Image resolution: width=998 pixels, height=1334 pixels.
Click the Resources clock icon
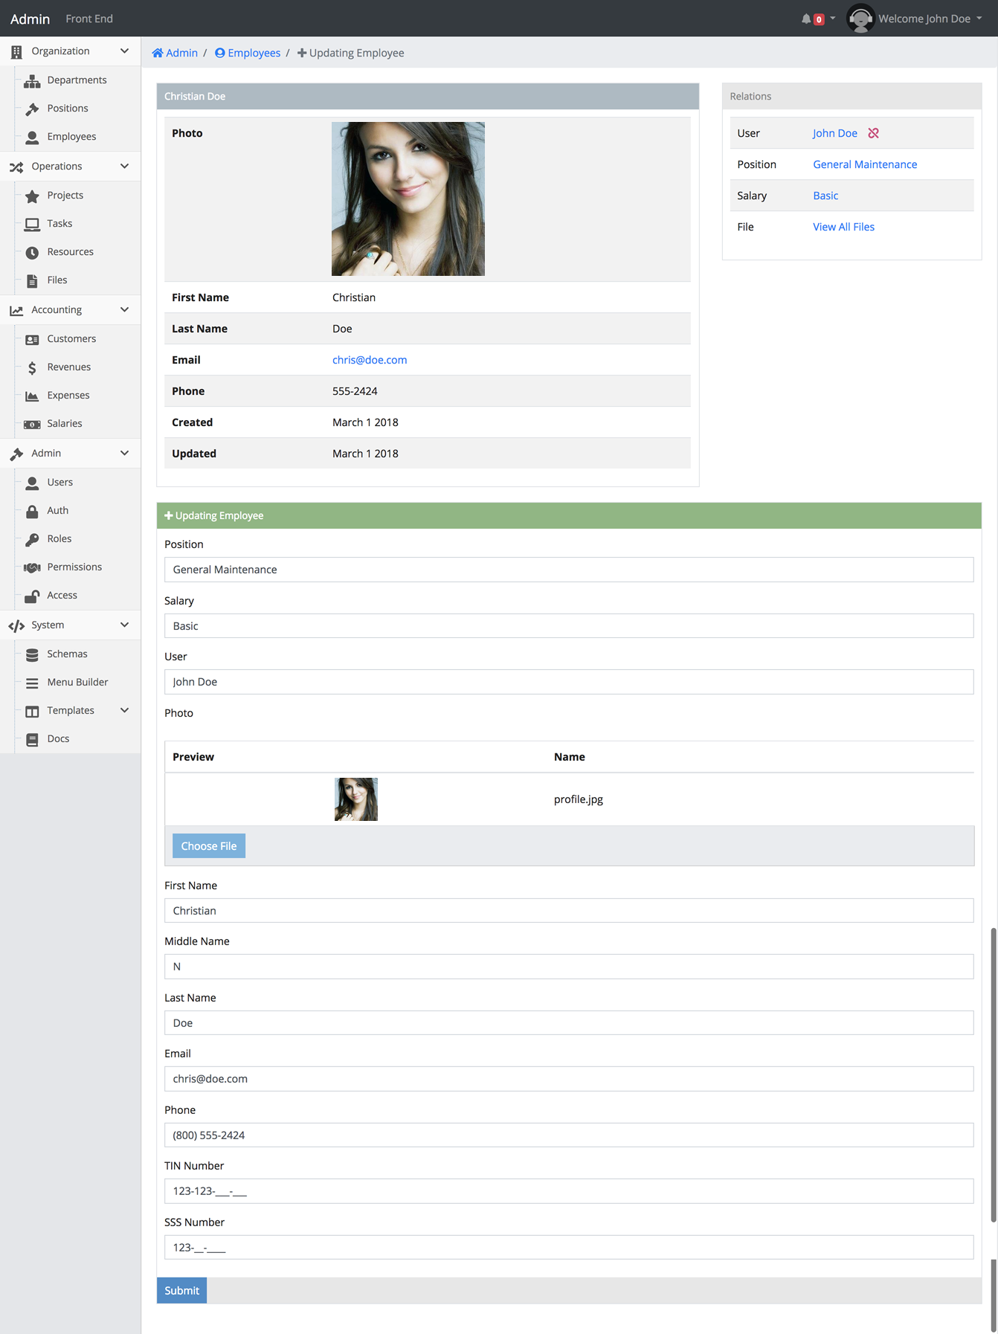[32, 252]
